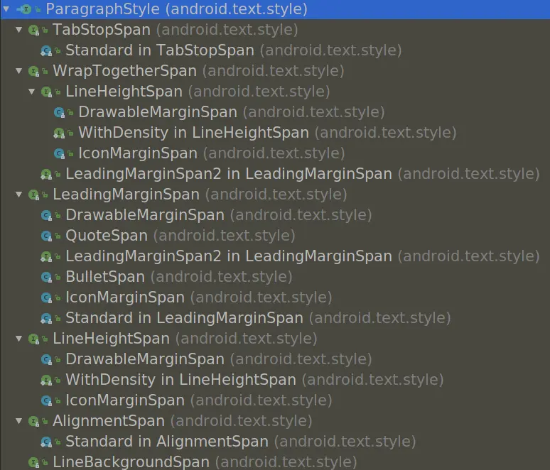Screen dimensions: 550x470
Task: Select IconMarginSpan label directly above AlignmentSpan
Action: (125, 400)
